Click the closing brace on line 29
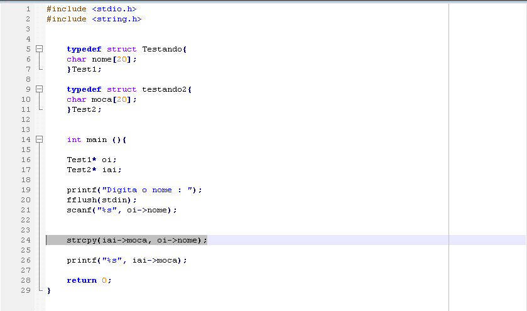The width and height of the screenshot is (527, 311). coord(49,290)
